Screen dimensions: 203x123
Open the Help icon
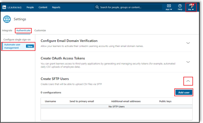180,7
